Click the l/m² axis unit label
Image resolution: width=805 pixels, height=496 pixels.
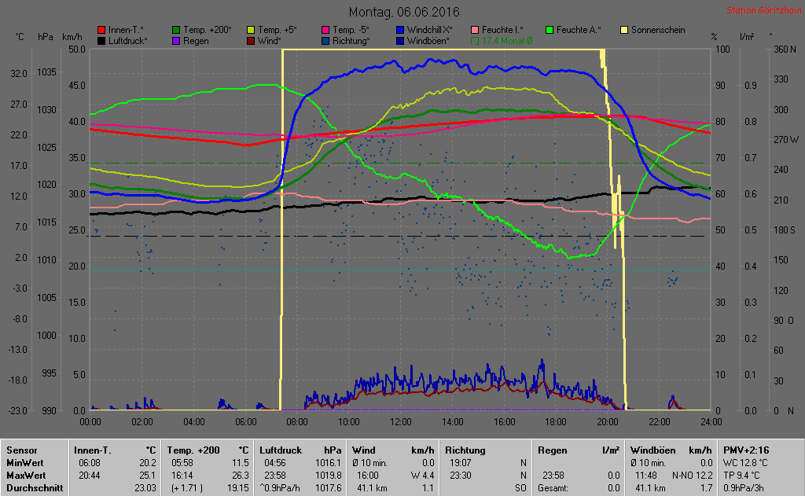(x=747, y=37)
